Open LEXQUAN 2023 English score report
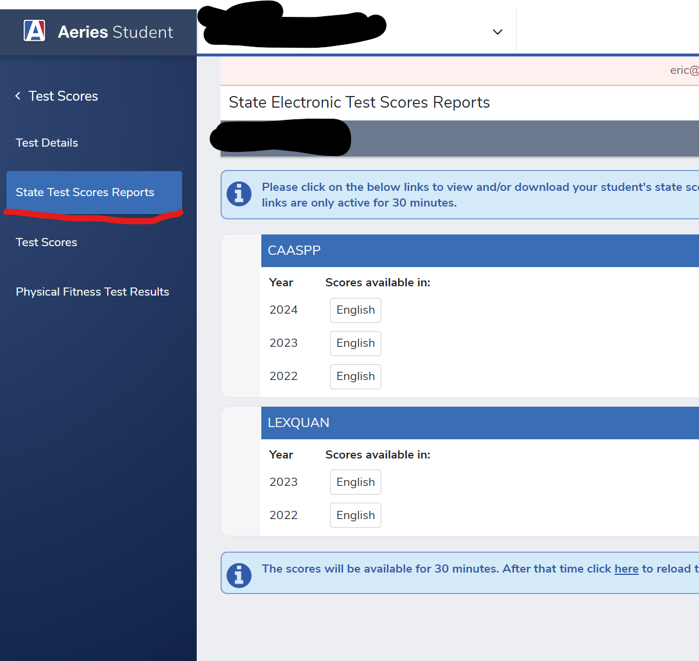This screenshot has width=699, height=661. pos(356,482)
